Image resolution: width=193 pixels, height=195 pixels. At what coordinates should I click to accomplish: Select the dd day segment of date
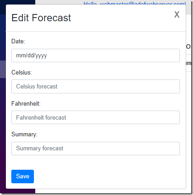pos(31,56)
